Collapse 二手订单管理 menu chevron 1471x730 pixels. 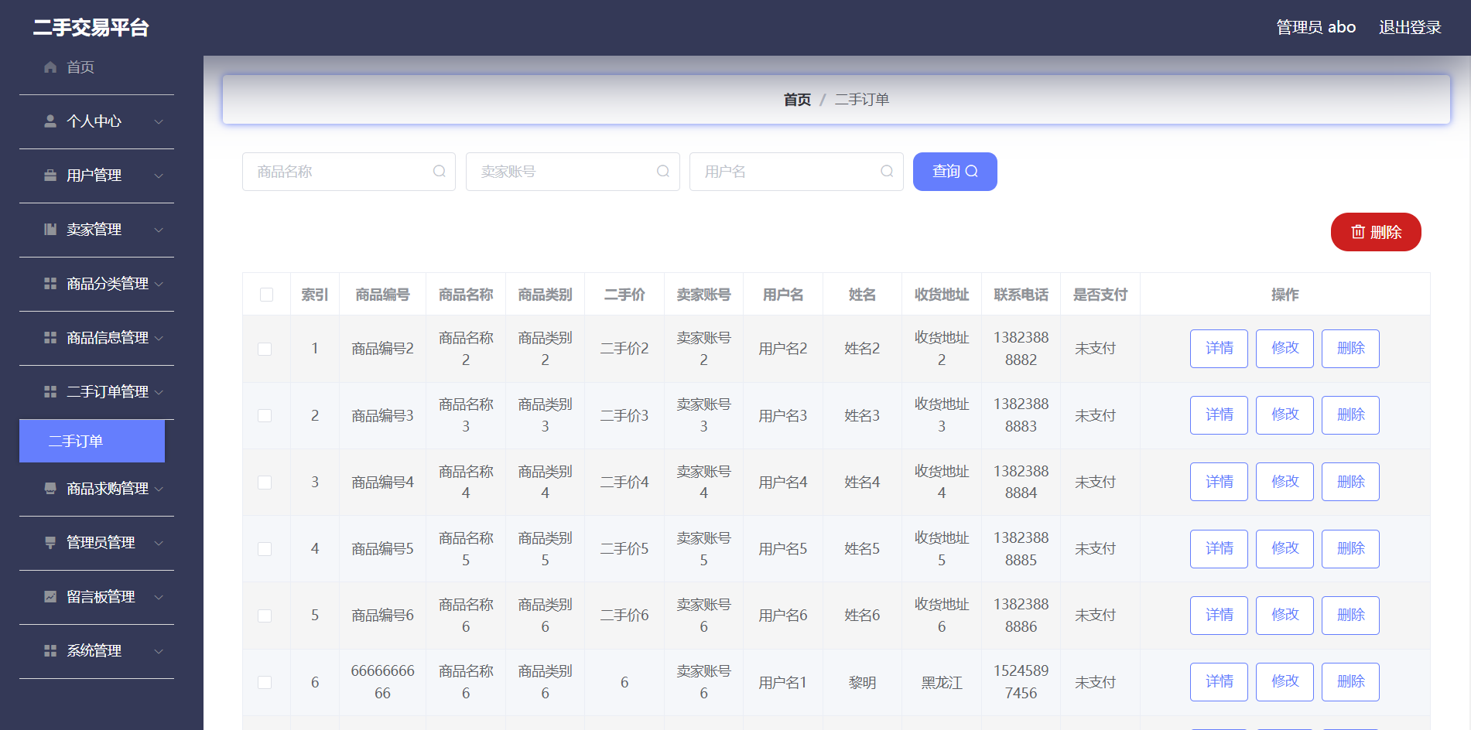click(159, 392)
